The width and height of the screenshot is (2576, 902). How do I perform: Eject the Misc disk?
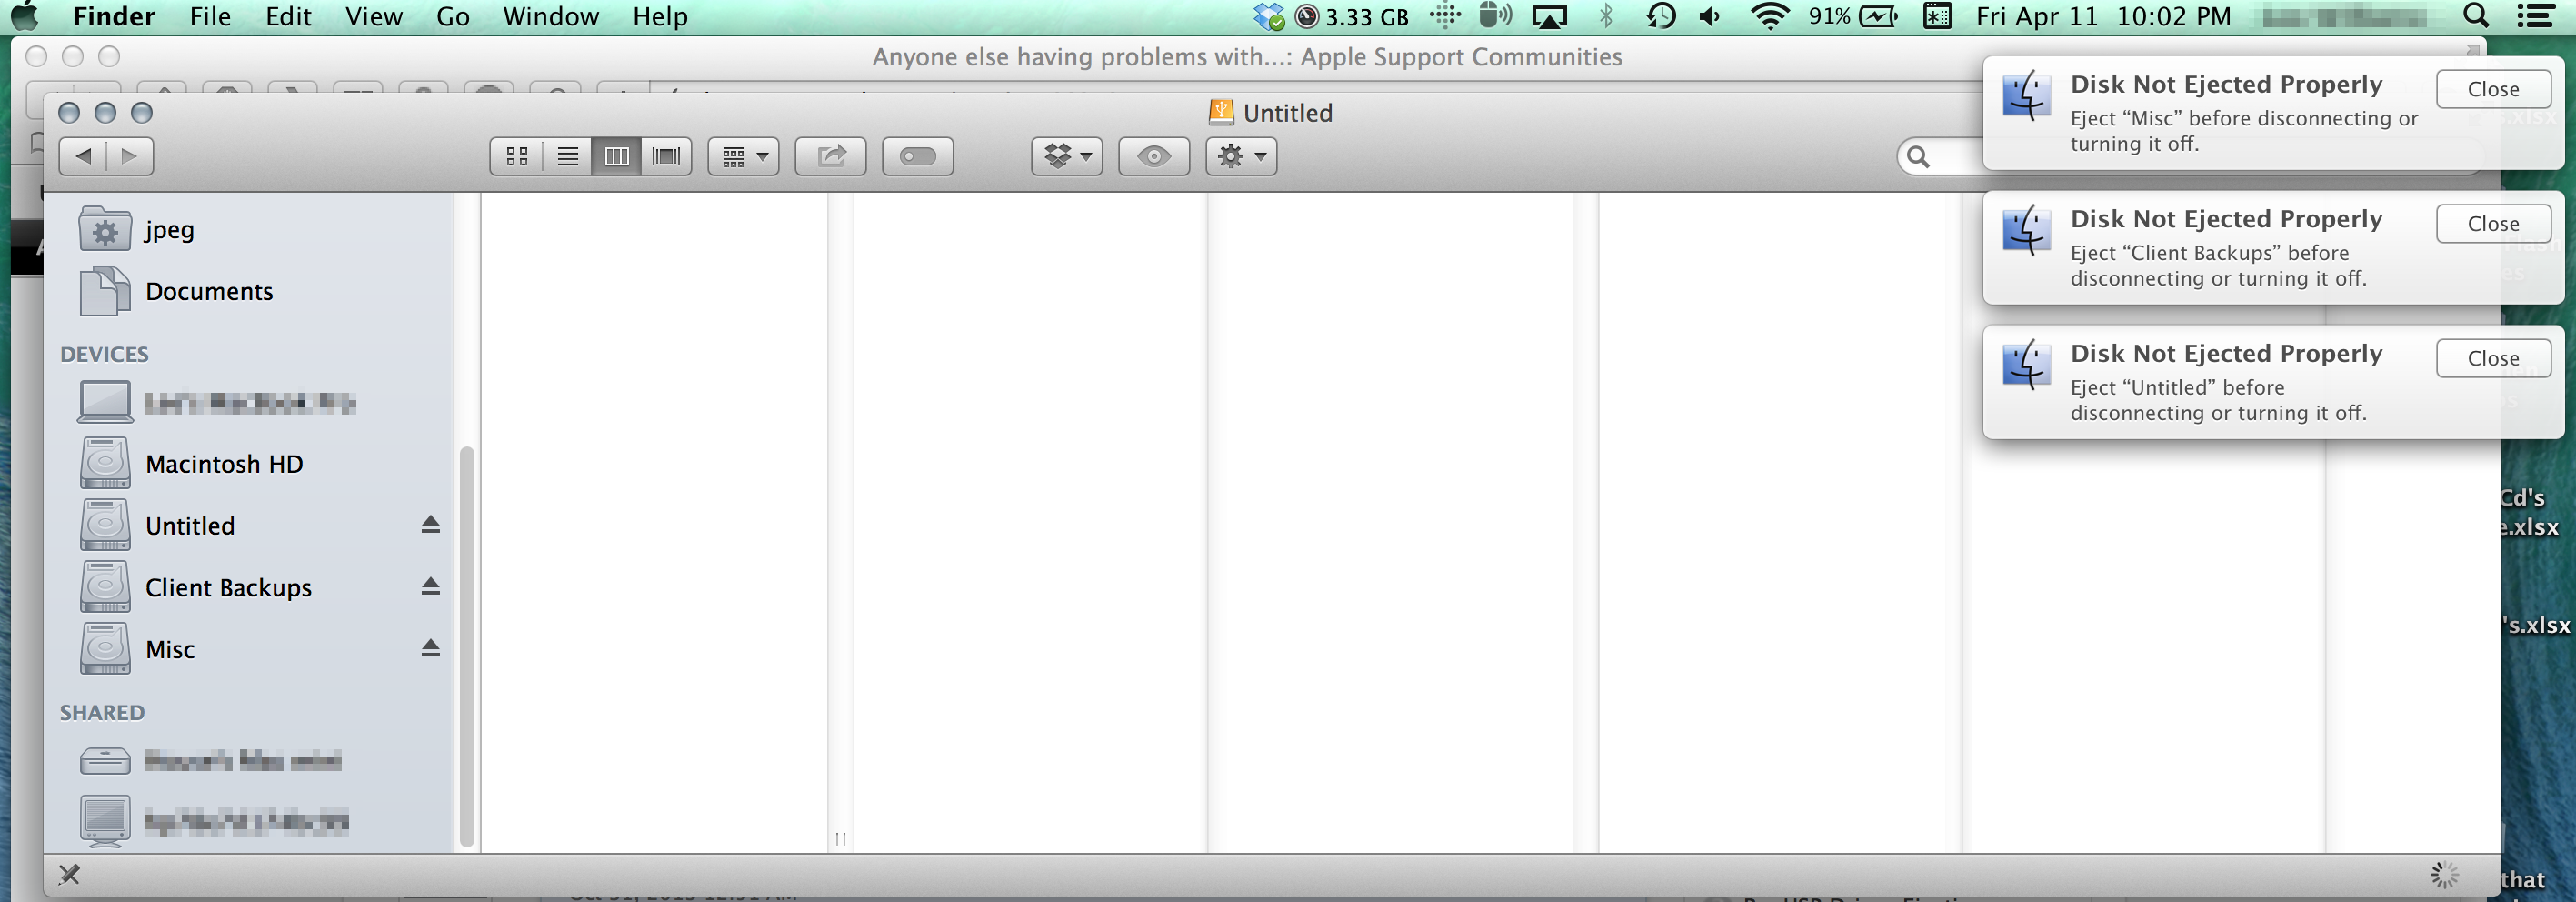tap(430, 649)
